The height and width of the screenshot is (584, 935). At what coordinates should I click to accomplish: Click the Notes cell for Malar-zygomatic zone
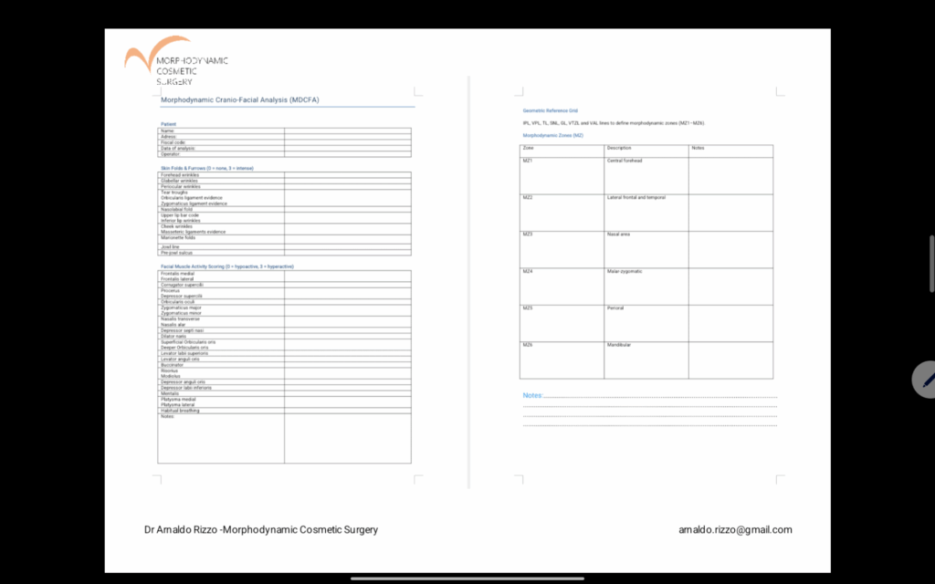(x=730, y=286)
